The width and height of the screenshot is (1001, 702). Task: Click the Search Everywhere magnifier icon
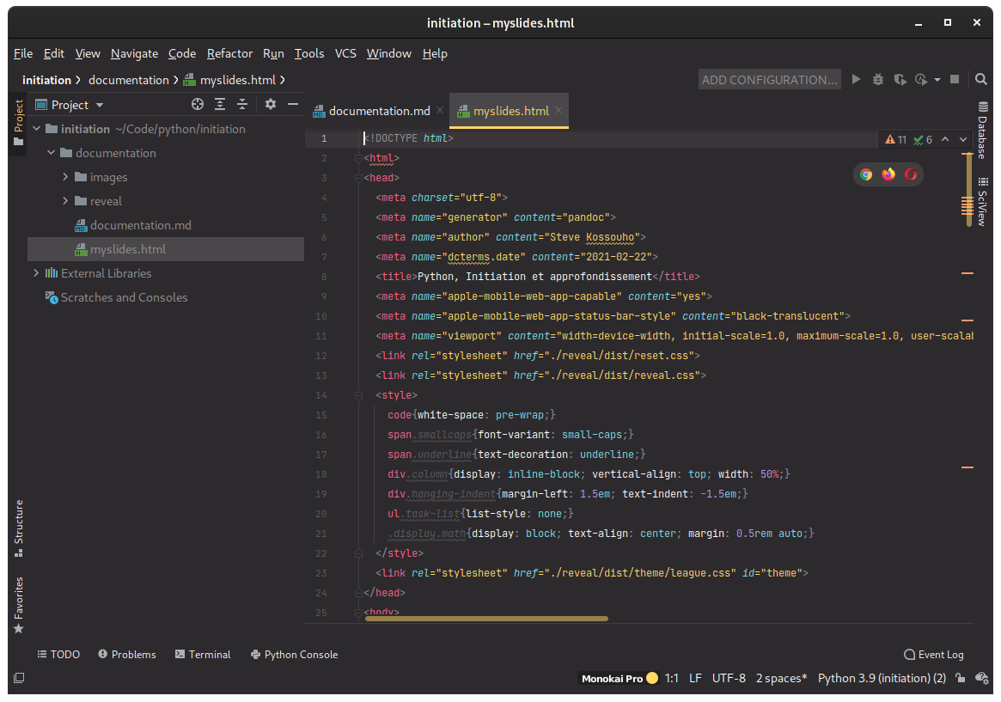981,79
